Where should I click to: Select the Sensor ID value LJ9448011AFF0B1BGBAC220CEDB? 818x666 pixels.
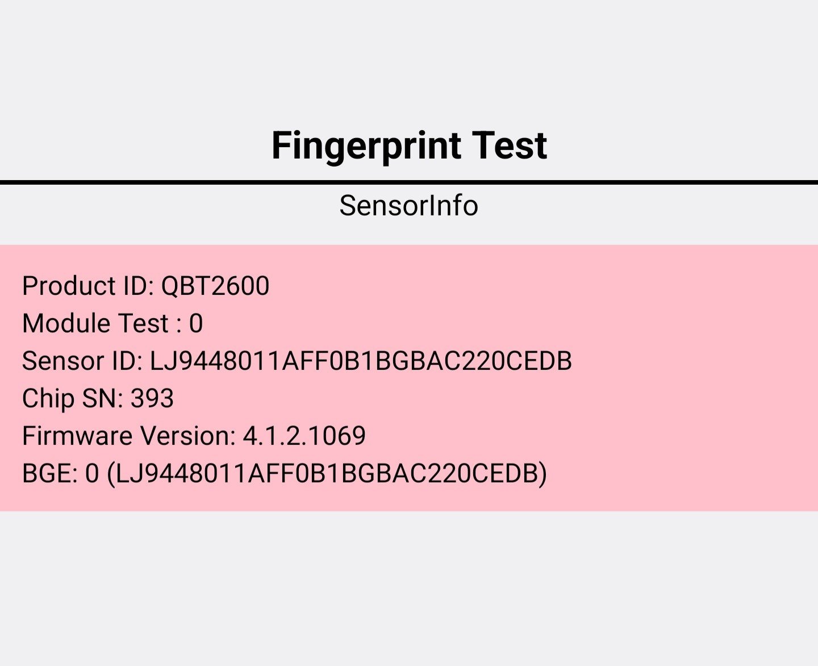tap(361, 361)
